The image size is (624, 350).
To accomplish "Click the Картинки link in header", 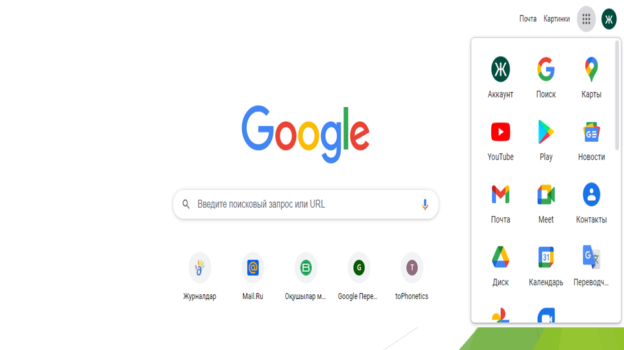I will [557, 19].
